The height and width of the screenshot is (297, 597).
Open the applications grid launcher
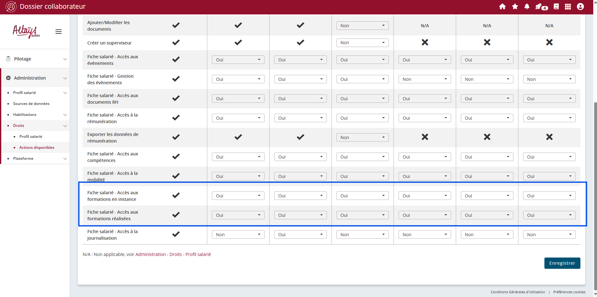click(568, 7)
